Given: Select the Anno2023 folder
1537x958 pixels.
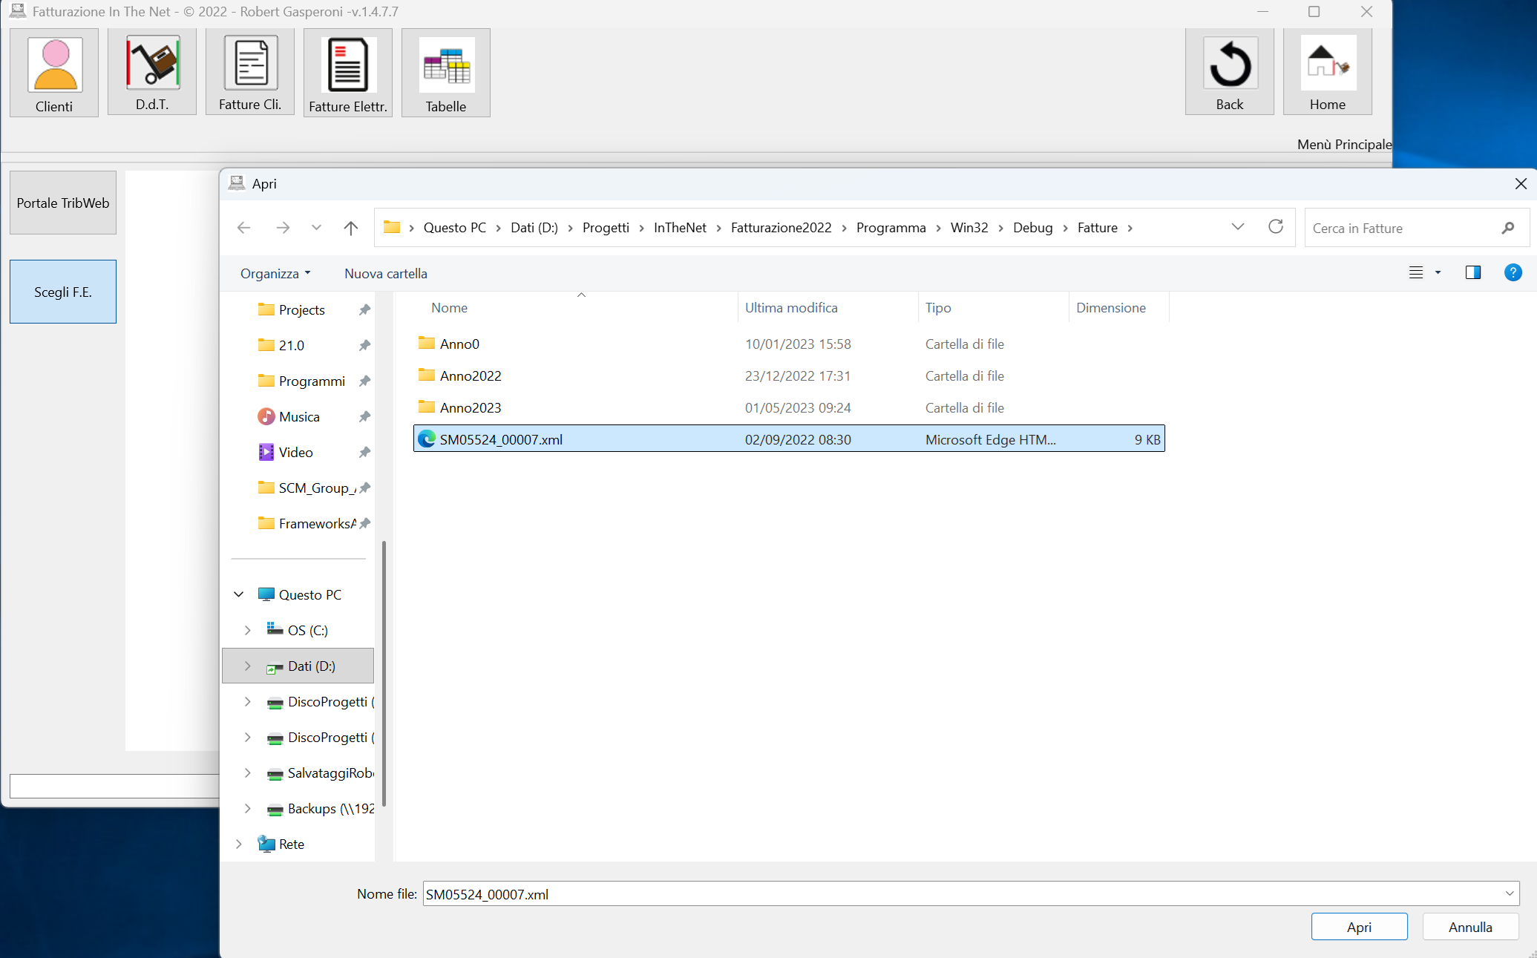Looking at the screenshot, I should [789, 407].
